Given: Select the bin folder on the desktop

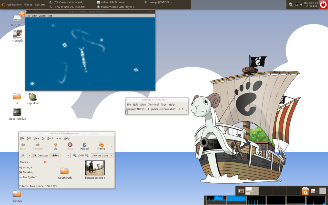Looking at the screenshot, I should point(17,96).
